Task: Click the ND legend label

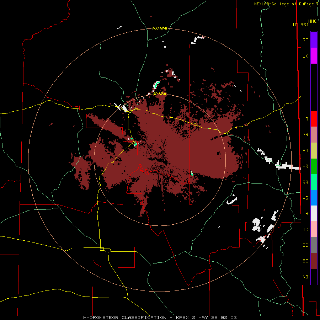Action: tap(305, 277)
